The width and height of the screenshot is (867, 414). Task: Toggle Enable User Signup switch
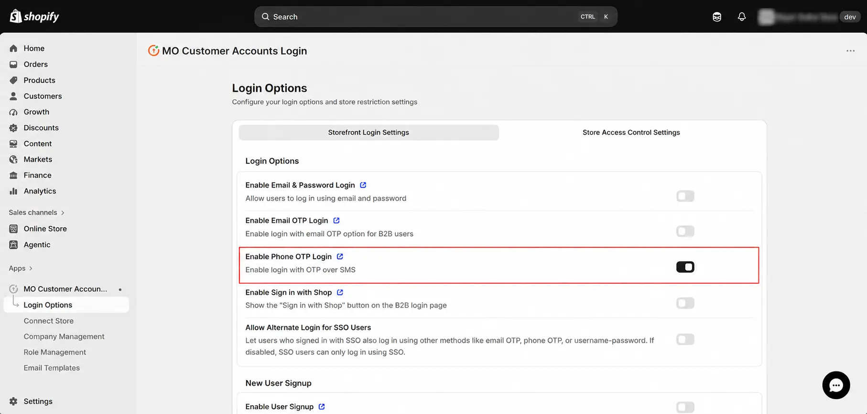click(685, 407)
